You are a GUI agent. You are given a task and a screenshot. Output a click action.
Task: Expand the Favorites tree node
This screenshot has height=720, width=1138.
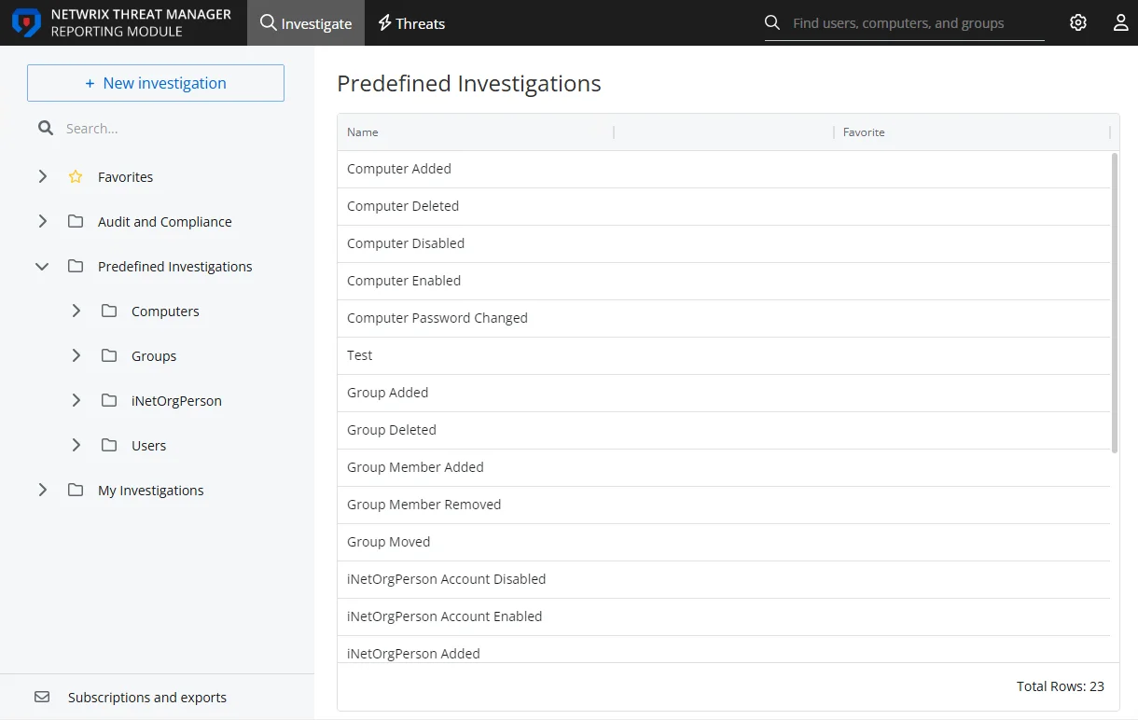[x=42, y=176]
